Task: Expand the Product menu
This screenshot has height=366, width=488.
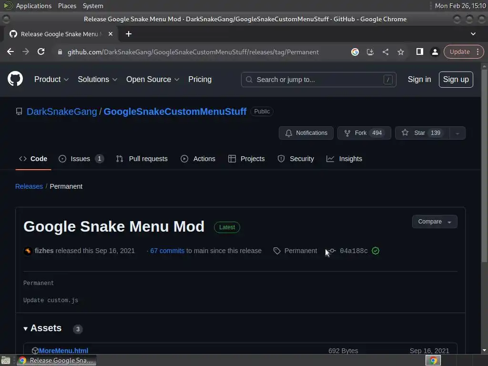Action: click(51, 80)
